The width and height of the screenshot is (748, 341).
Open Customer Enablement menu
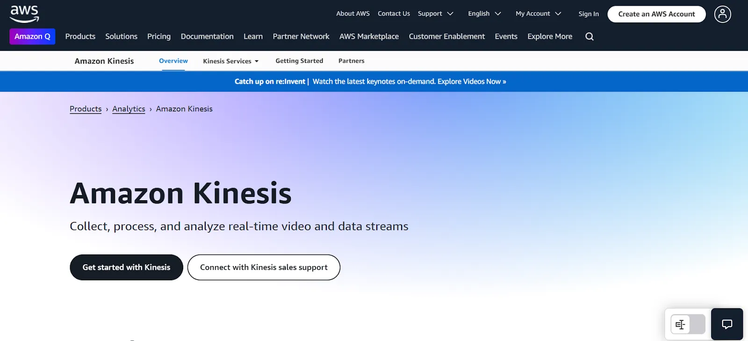point(447,36)
